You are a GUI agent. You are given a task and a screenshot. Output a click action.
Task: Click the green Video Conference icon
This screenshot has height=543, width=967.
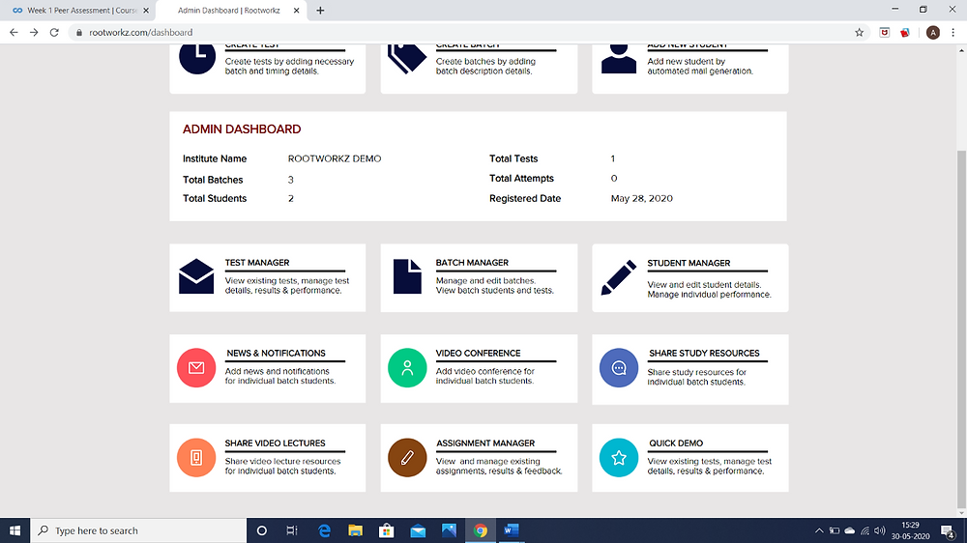pyautogui.click(x=407, y=368)
